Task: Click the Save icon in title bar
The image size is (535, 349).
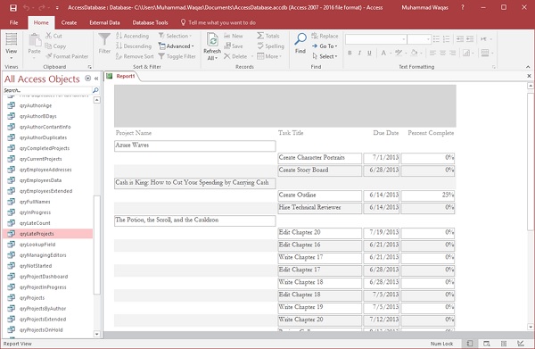Action: click(x=13, y=7)
